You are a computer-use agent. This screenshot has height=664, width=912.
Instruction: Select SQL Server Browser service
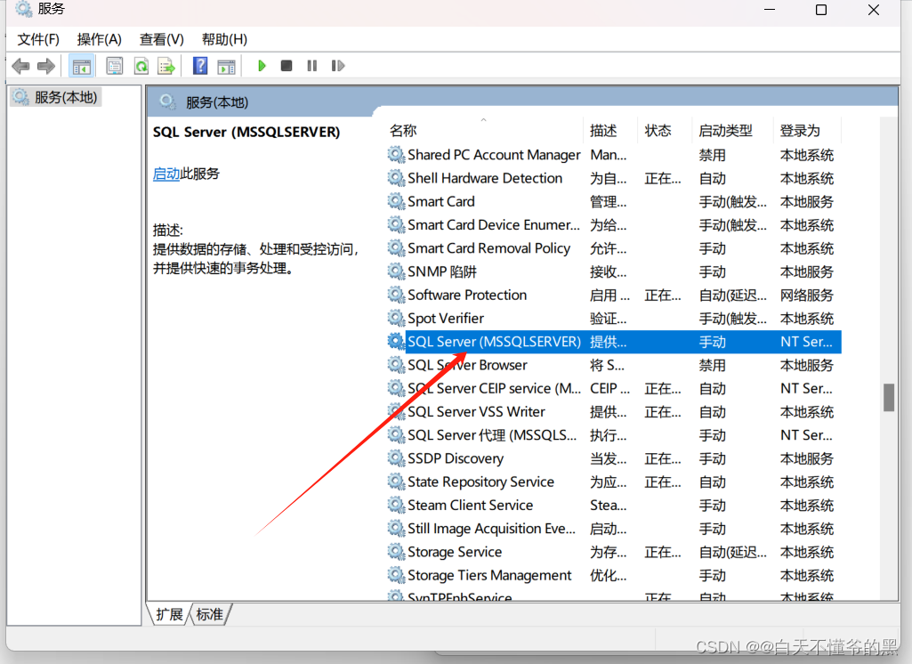pos(614,366)
